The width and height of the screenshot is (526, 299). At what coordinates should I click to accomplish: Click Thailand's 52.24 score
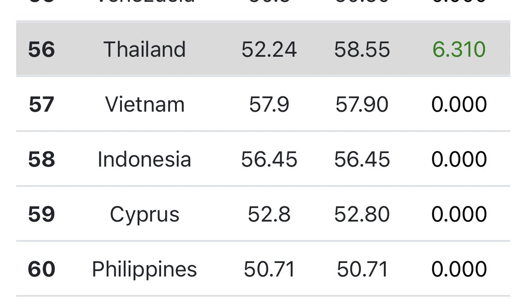[x=269, y=49]
